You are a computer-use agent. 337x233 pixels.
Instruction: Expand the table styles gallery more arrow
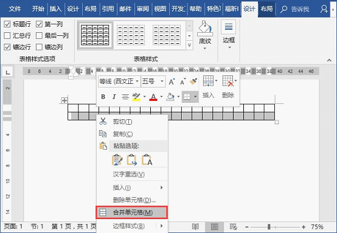coord(189,46)
